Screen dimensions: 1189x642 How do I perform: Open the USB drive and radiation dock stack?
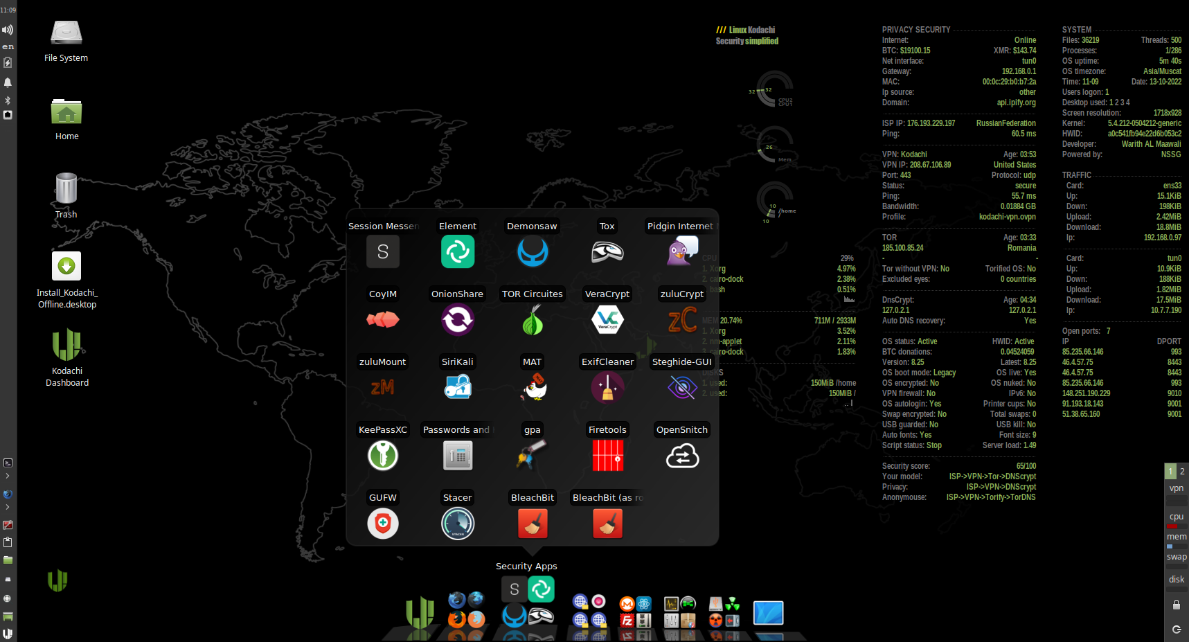pyautogui.click(x=724, y=612)
